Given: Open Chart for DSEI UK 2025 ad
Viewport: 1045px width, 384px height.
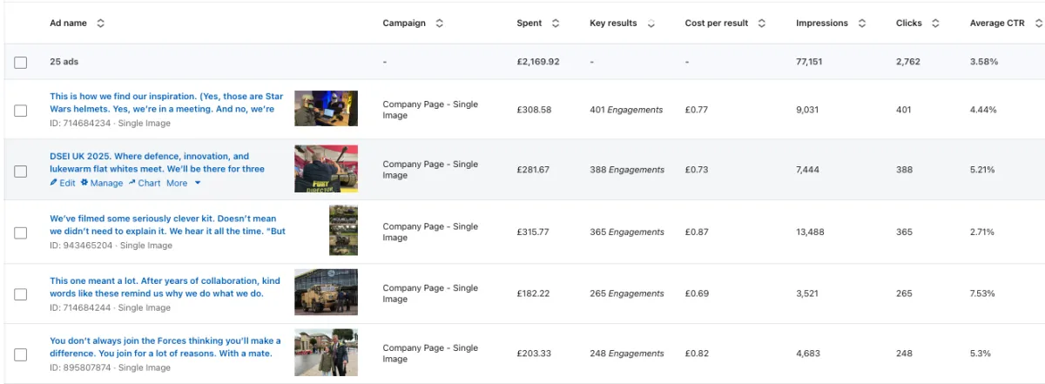Looking at the screenshot, I should (x=145, y=183).
